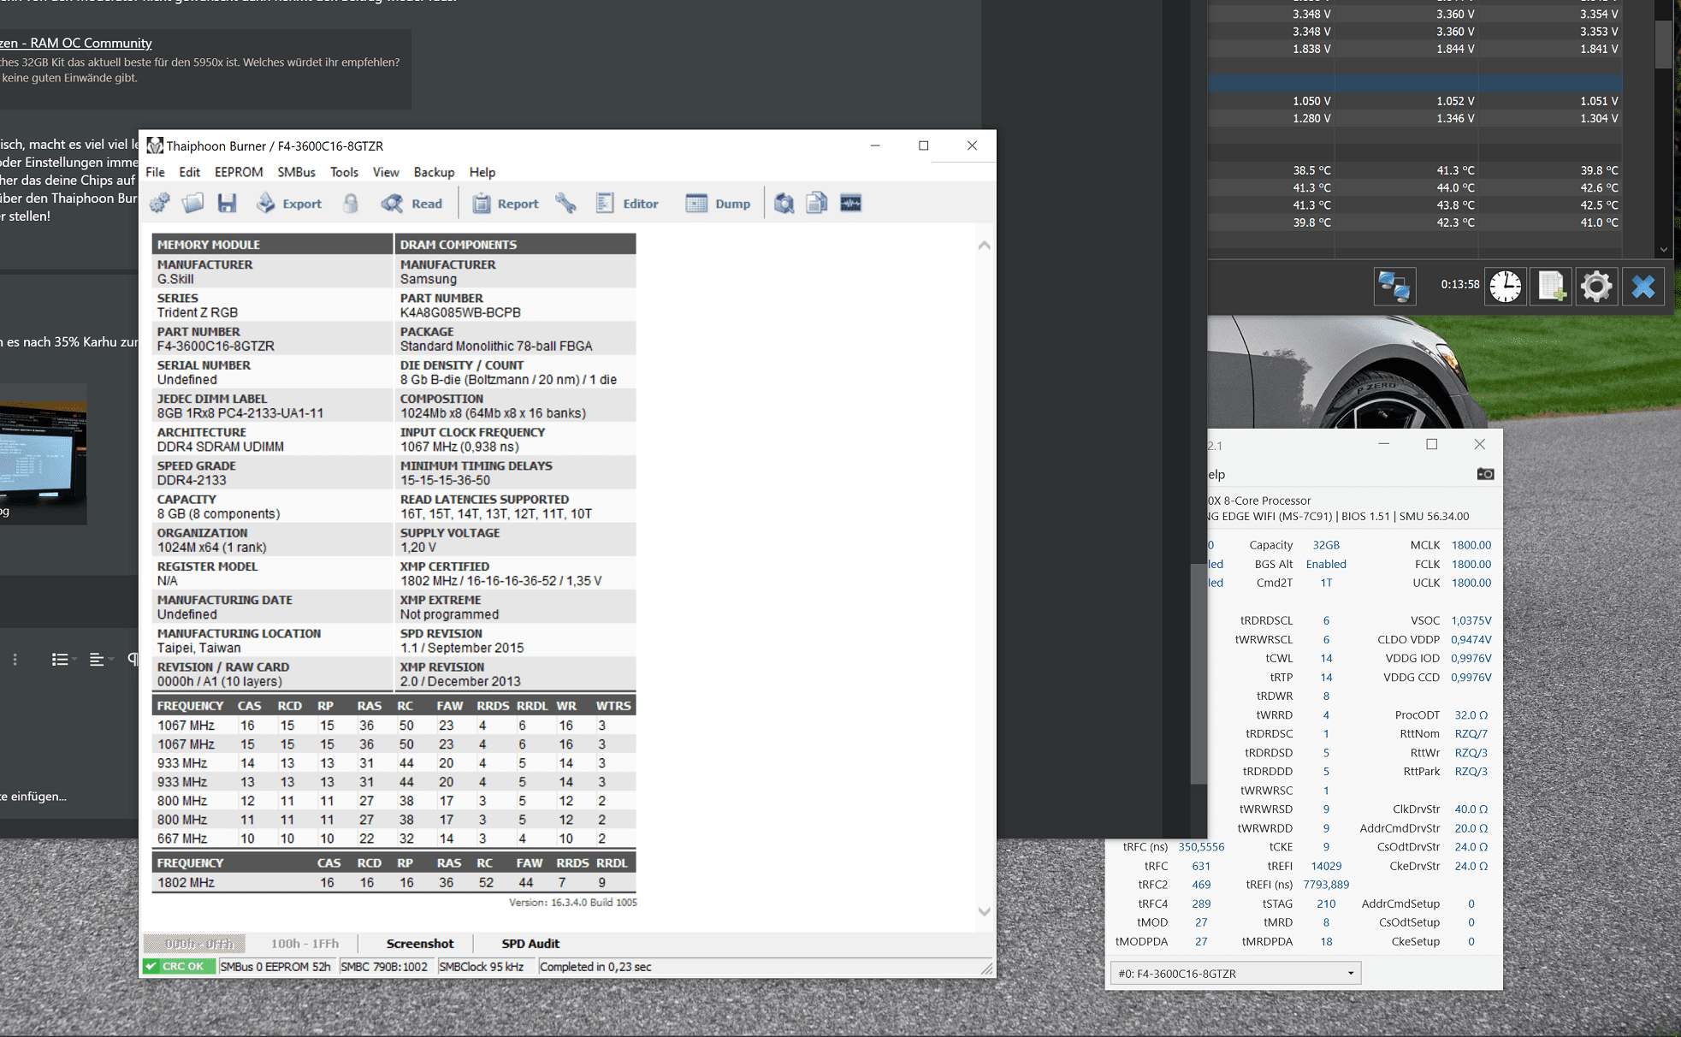Click the chip magnifier icon after Dump
The image size is (1681, 1037).
point(784,203)
